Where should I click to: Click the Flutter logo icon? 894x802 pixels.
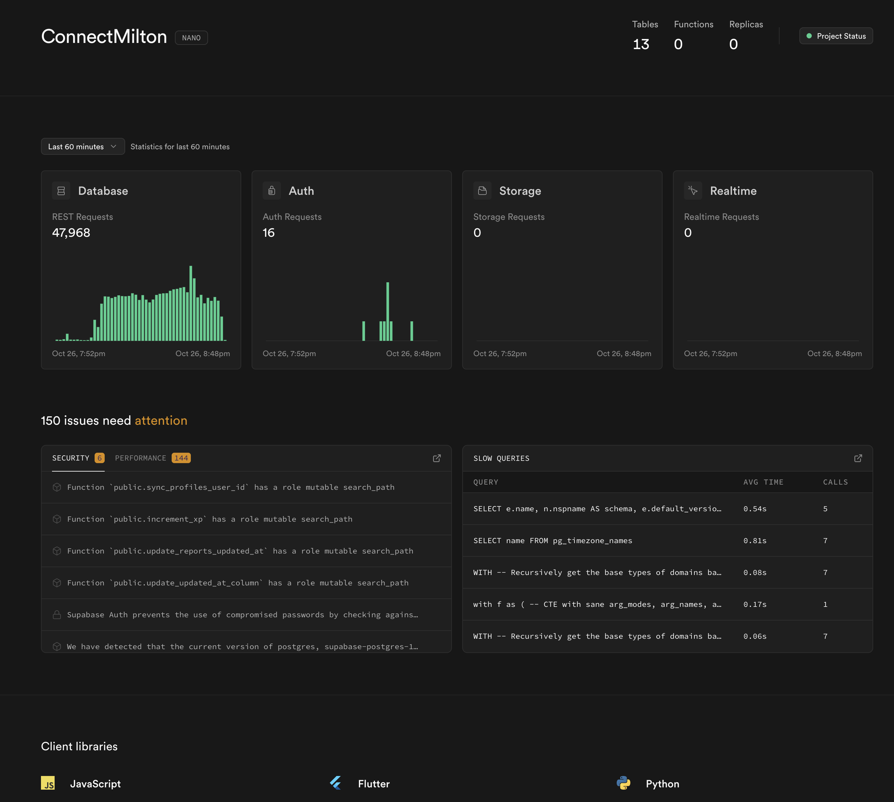point(335,783)
